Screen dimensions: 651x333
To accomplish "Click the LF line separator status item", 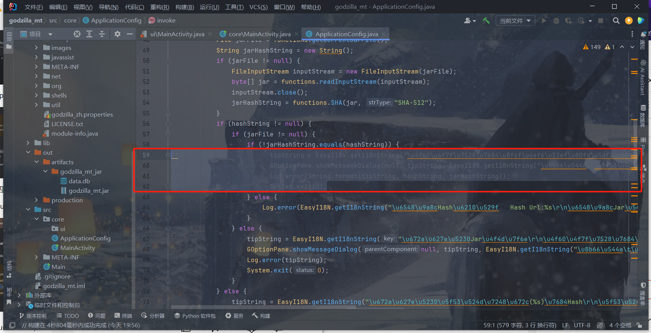I will [x=565, y=325].
